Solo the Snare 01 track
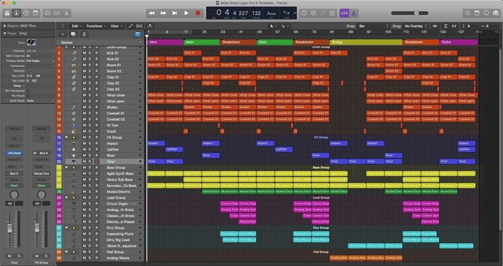The image size is (503, 266). point(90,65)
